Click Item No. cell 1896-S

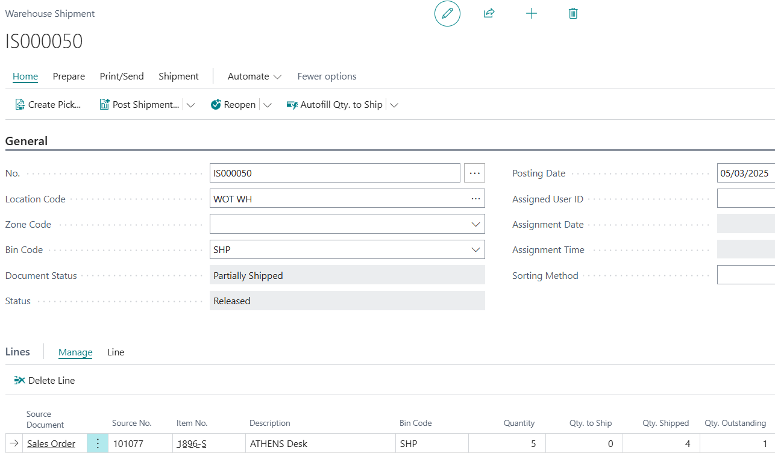[209, 444]
